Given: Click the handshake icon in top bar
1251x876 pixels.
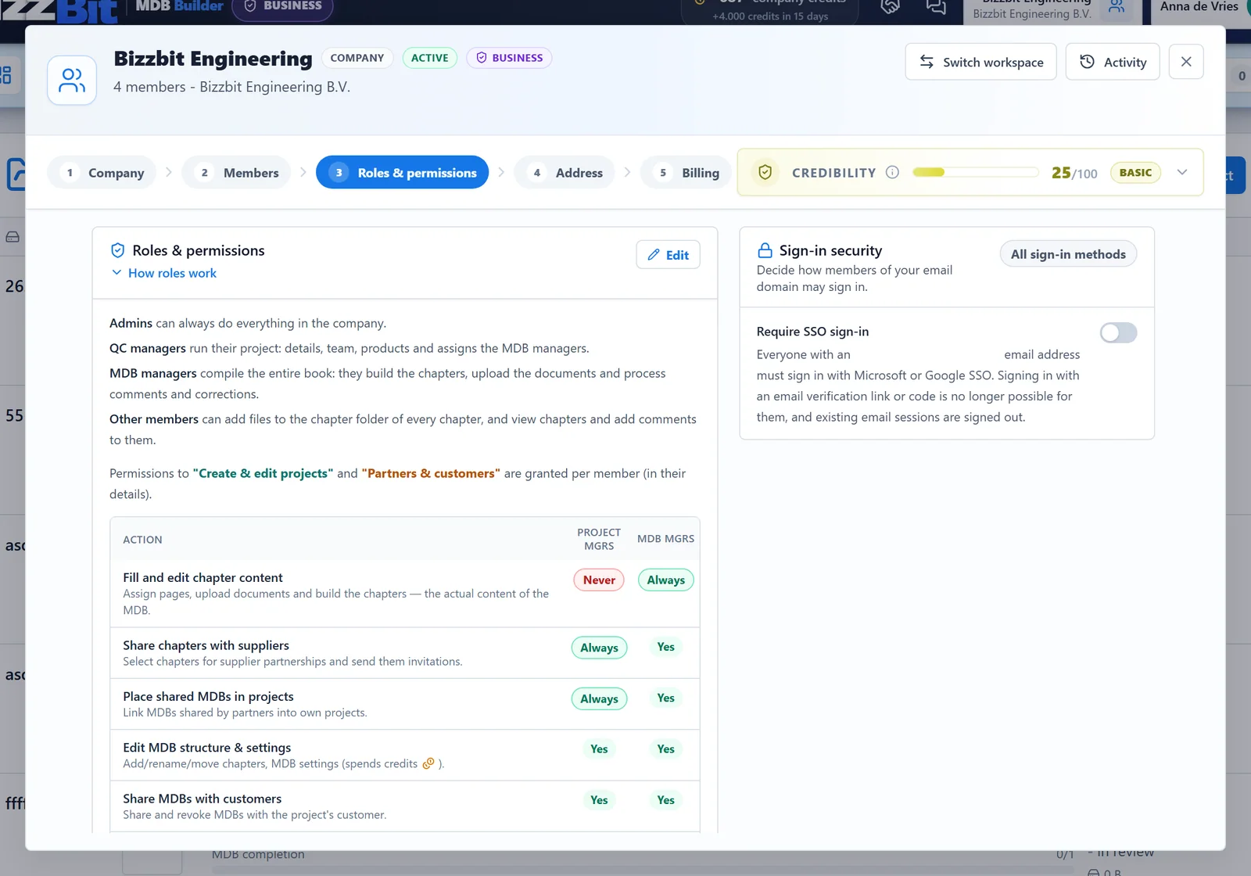Looking at the screenshot, I should pyautogui.click(x=891, y=7).
